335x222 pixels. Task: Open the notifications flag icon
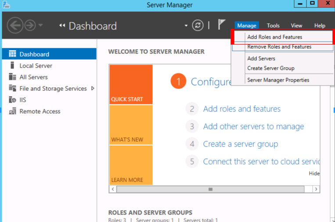[222, 24]
